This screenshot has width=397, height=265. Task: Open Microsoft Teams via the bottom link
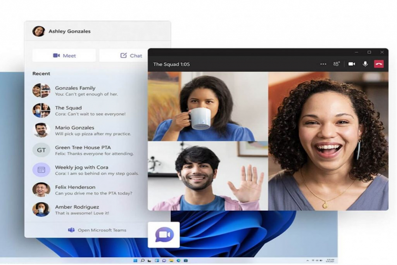click(97, 230)
